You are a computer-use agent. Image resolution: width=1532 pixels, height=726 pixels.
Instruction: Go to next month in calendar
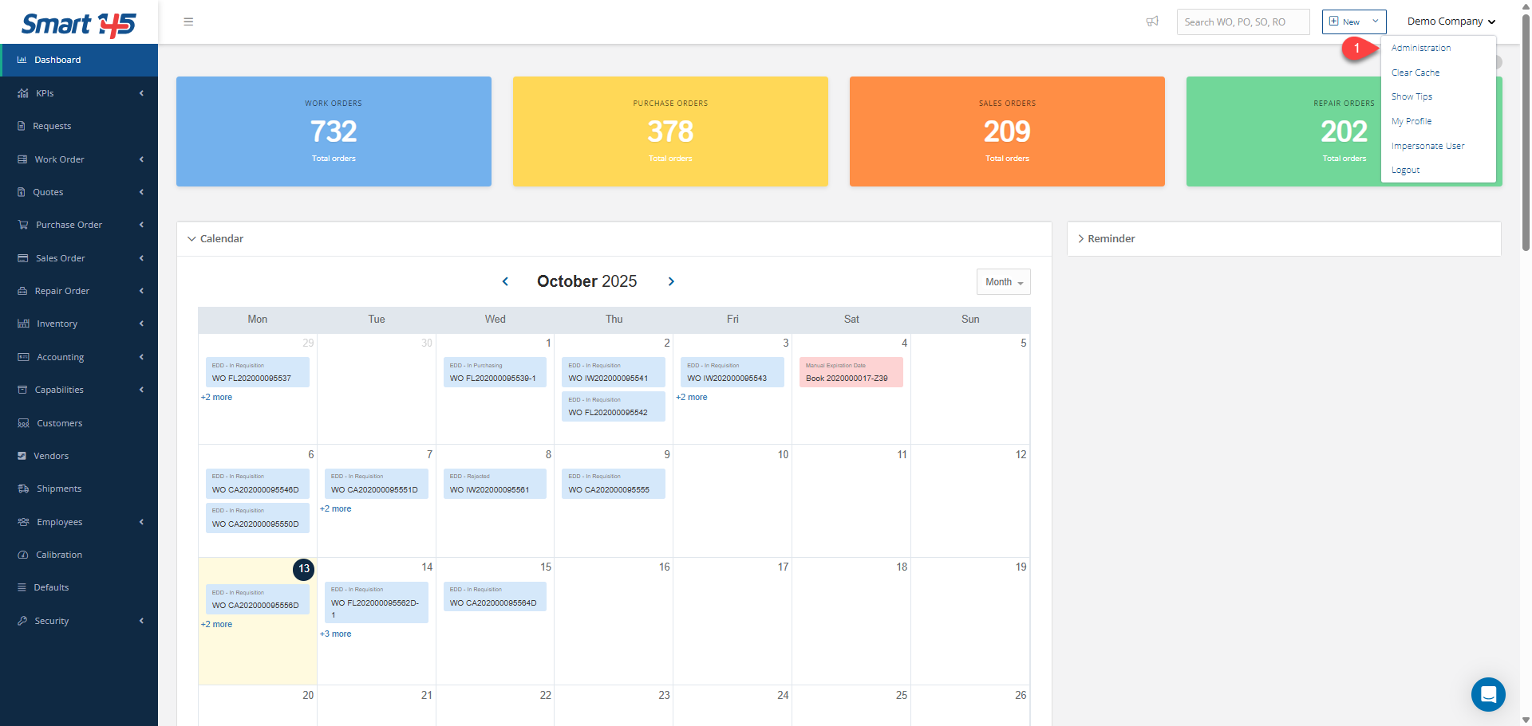671,281
